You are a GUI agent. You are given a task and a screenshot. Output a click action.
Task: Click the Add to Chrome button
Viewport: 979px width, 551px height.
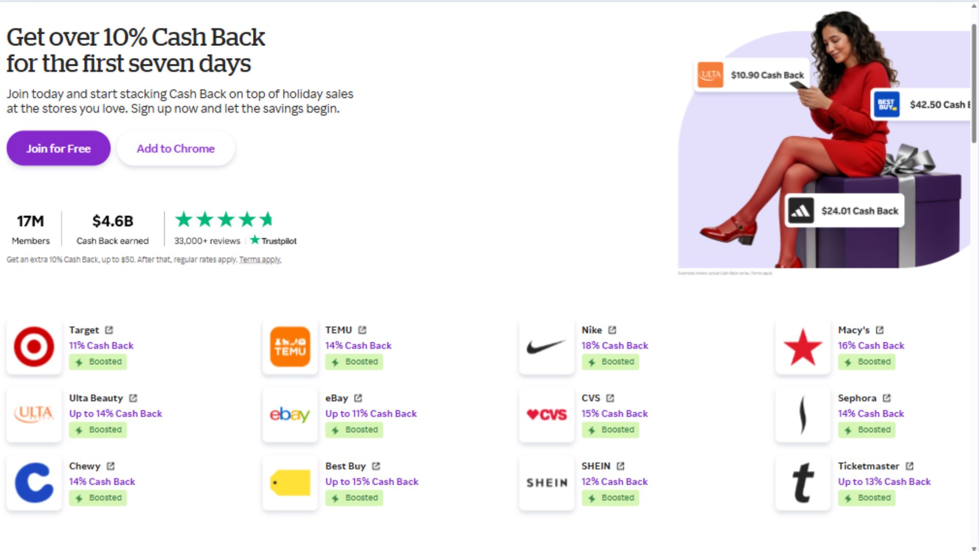tap(176, 148)
